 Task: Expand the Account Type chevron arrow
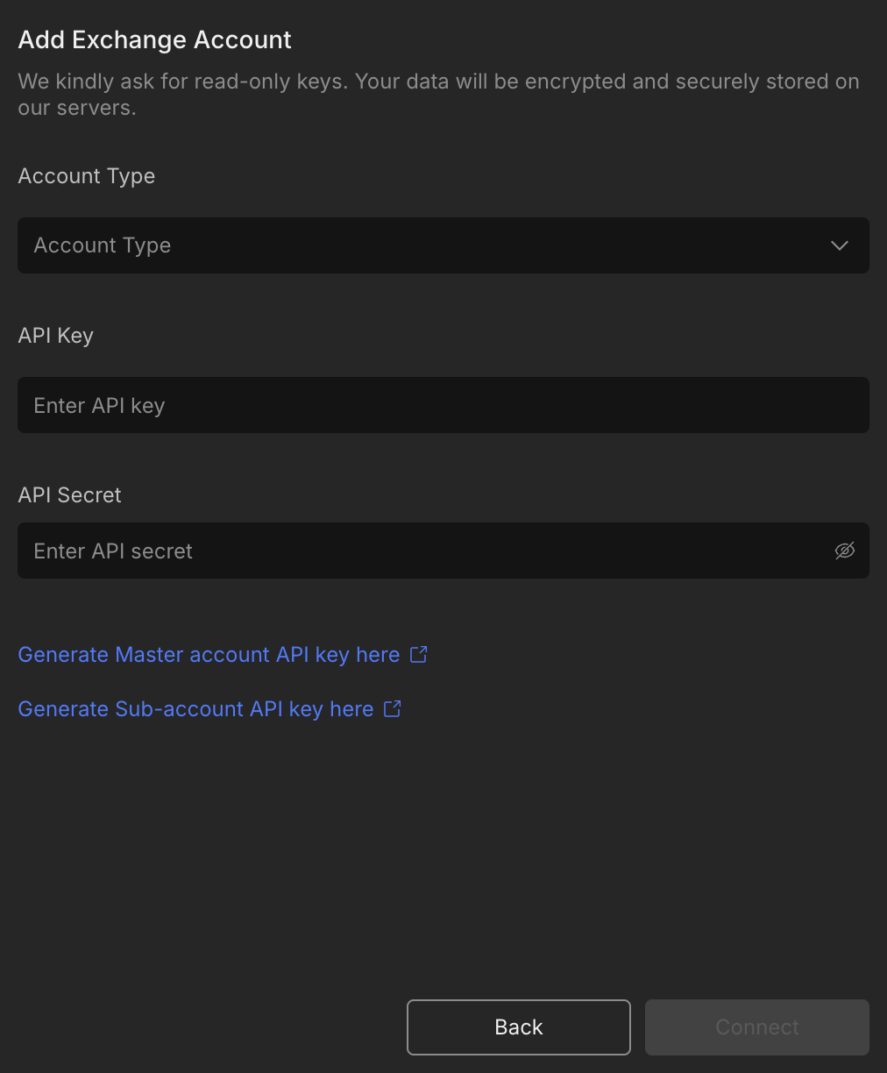[840, 245]
